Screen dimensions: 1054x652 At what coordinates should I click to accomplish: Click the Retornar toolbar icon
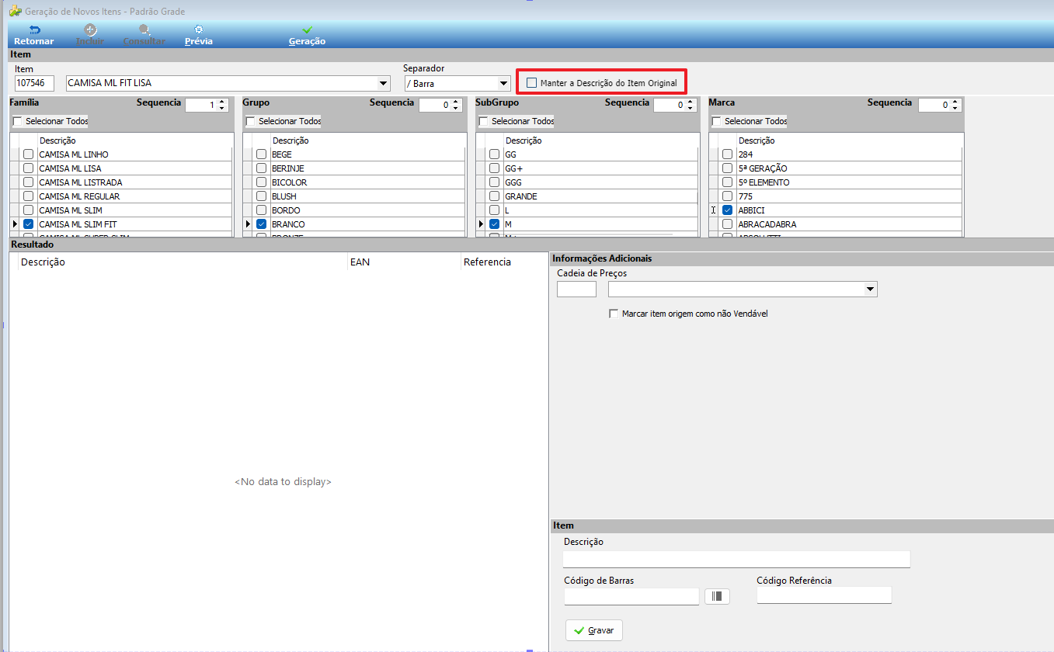click(x=34, y=29)
